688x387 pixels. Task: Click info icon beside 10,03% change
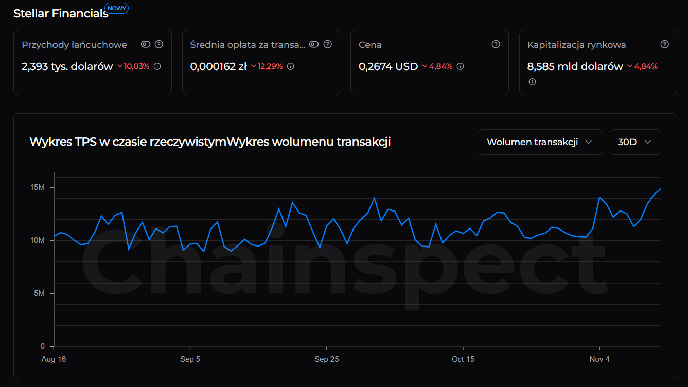coord(157,66)
